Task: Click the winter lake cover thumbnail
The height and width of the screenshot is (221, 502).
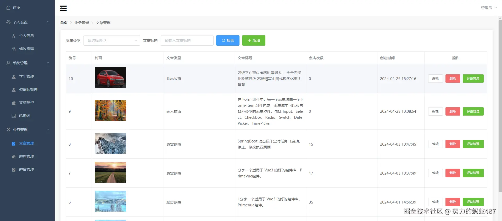Action: 110,201
